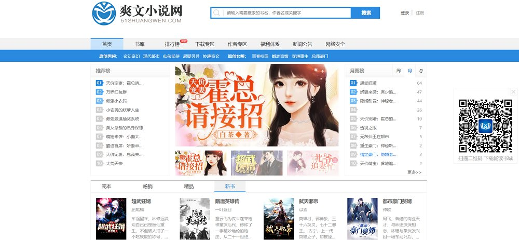The width and height of the screenshot is (519, 240).
Task: Open the 超武狂婿 book cover
Action: 111,218
